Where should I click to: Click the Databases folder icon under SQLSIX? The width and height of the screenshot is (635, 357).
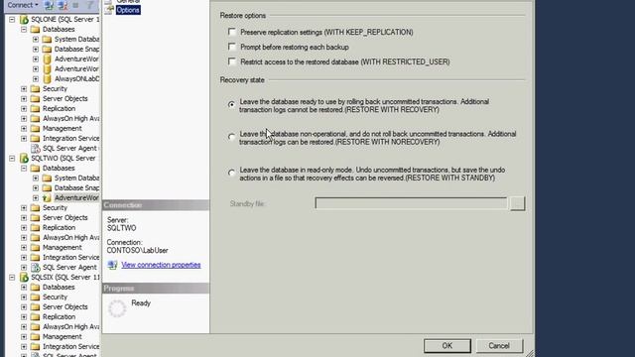tap(36, 288)
